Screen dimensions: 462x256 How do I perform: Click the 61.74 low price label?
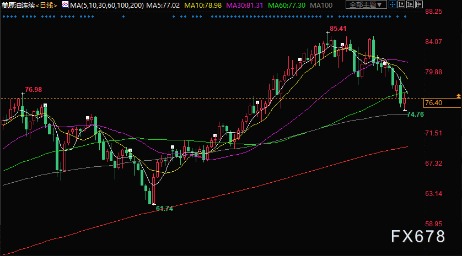(x=164, y=209)
